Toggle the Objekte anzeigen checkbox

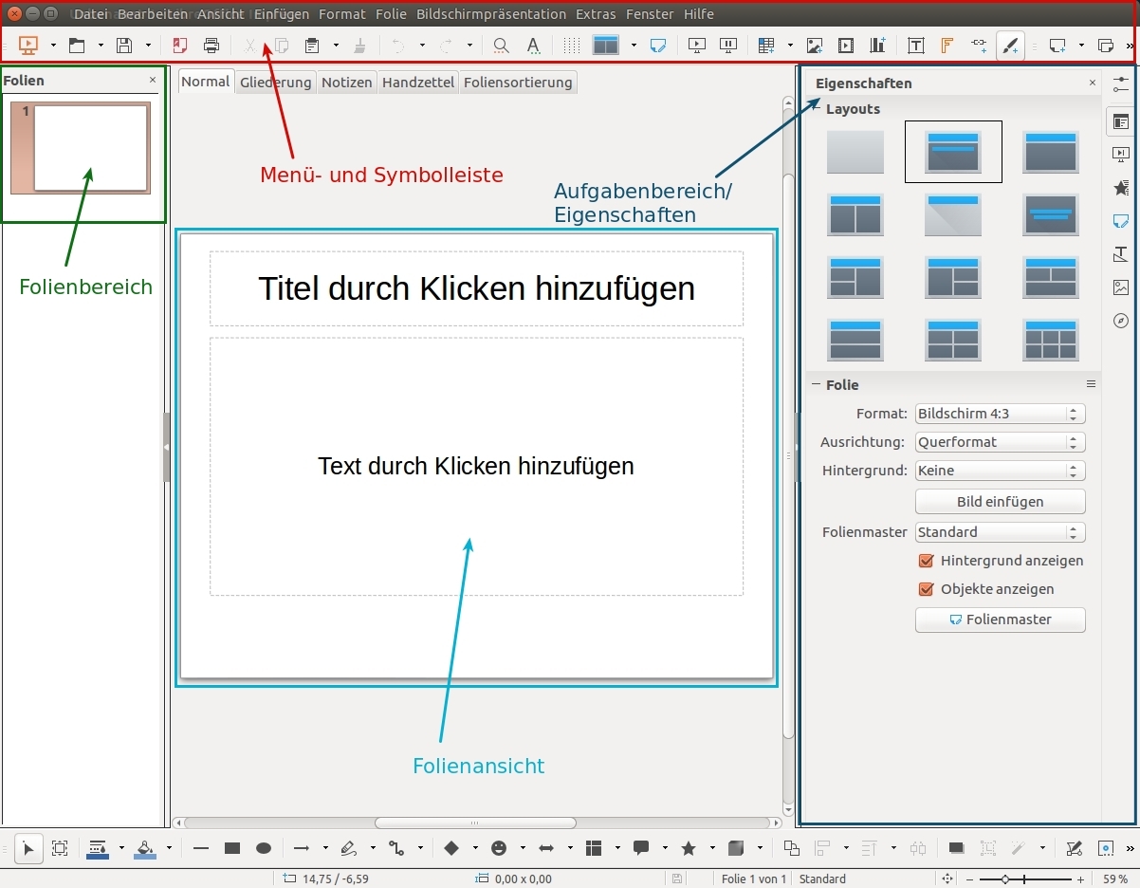click(927, 589)
